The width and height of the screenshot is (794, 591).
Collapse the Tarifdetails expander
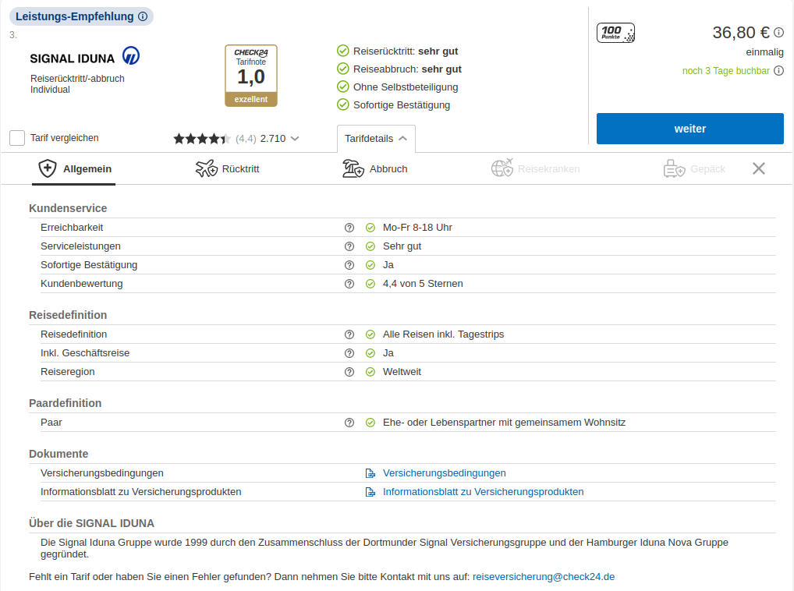[376, 139]
